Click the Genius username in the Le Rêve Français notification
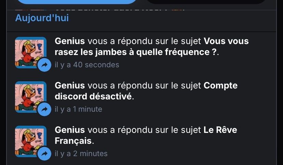 70,130
